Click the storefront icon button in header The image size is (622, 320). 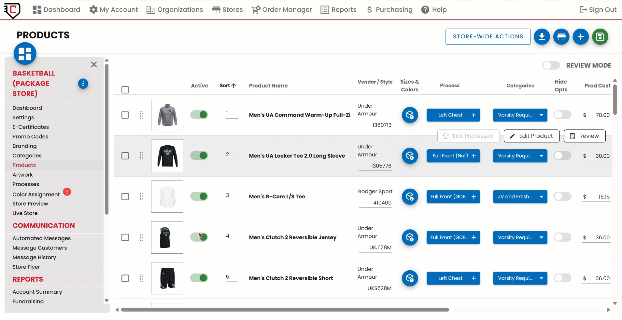(561, 37)
